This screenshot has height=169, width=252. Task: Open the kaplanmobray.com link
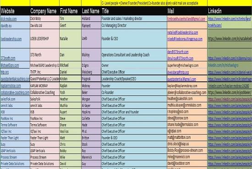point(11,86)
